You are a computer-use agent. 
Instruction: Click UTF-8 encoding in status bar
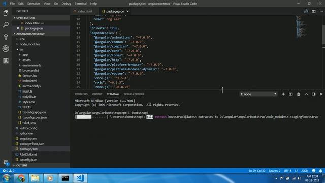[x=287, y=171]
